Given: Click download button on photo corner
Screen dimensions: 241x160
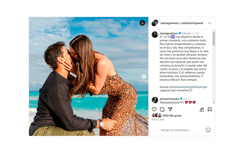Looking at the screenshot, I should pos(142,23).
